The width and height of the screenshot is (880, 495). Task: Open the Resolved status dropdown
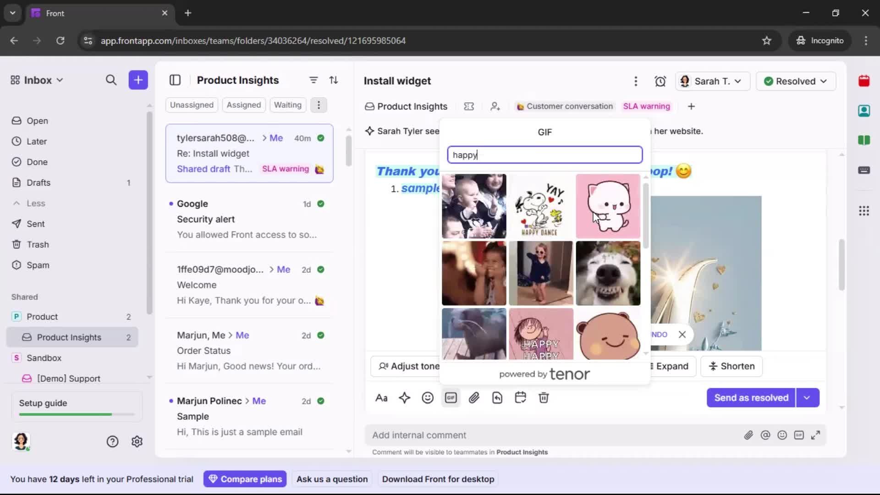tap(795, 81)
